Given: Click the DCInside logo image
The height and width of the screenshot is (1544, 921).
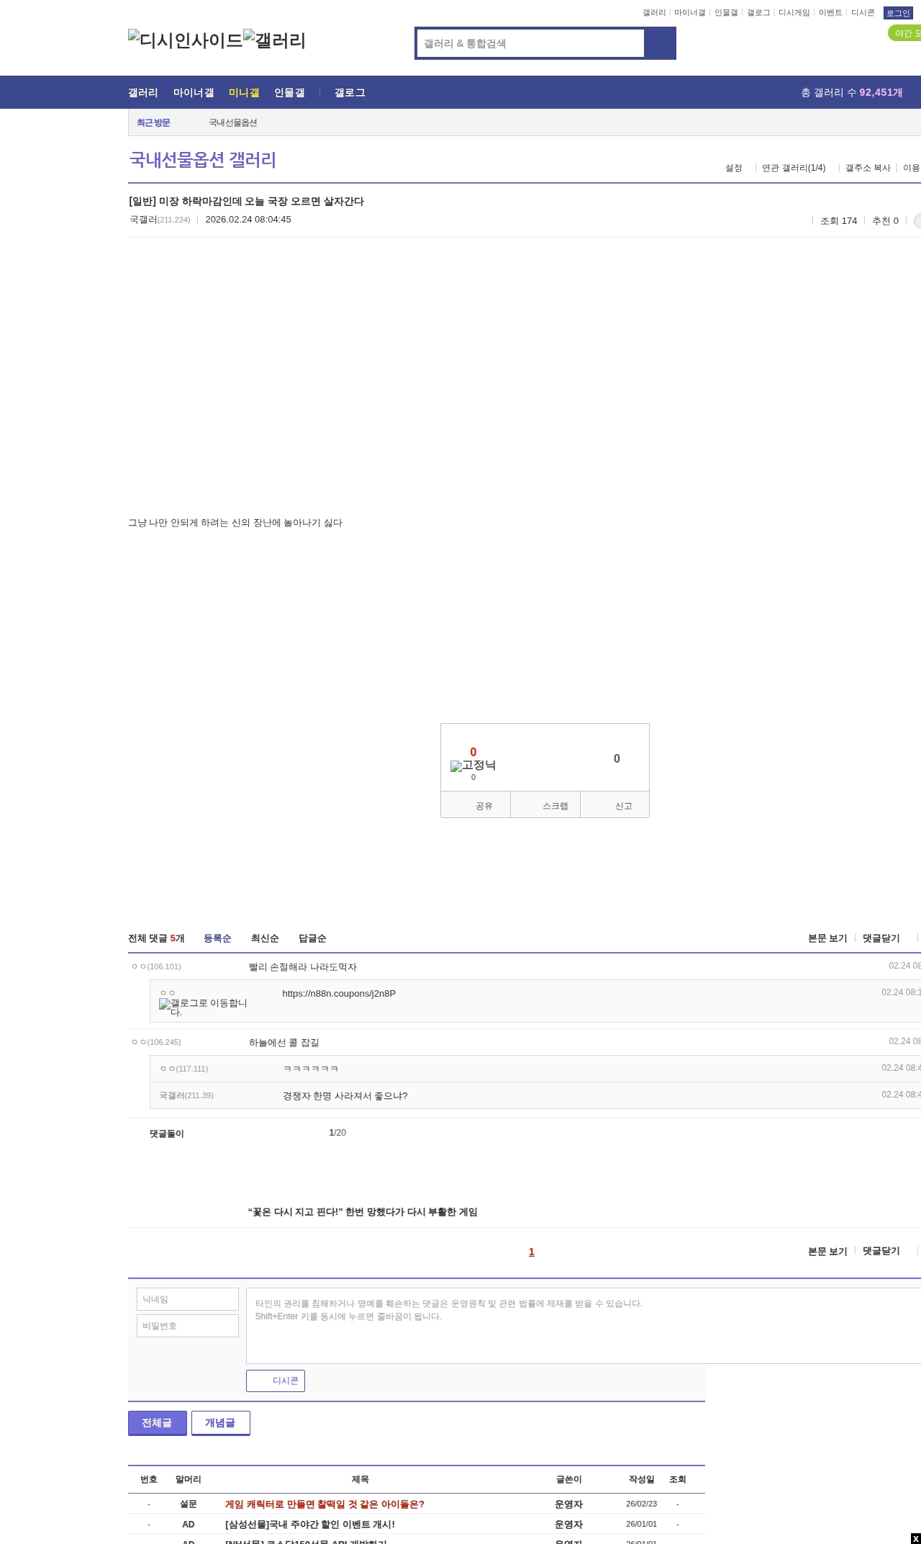Looking at the screenshot, I should click(x=185, y=40).
